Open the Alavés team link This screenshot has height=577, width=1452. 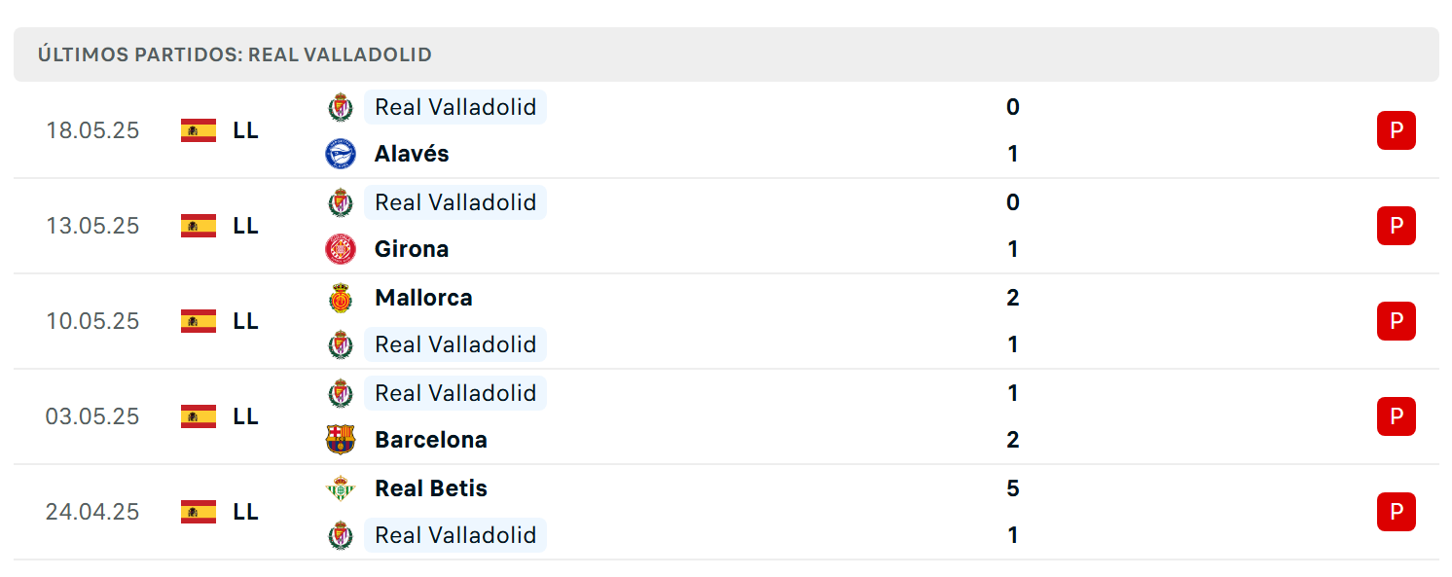tap(412, 154)
